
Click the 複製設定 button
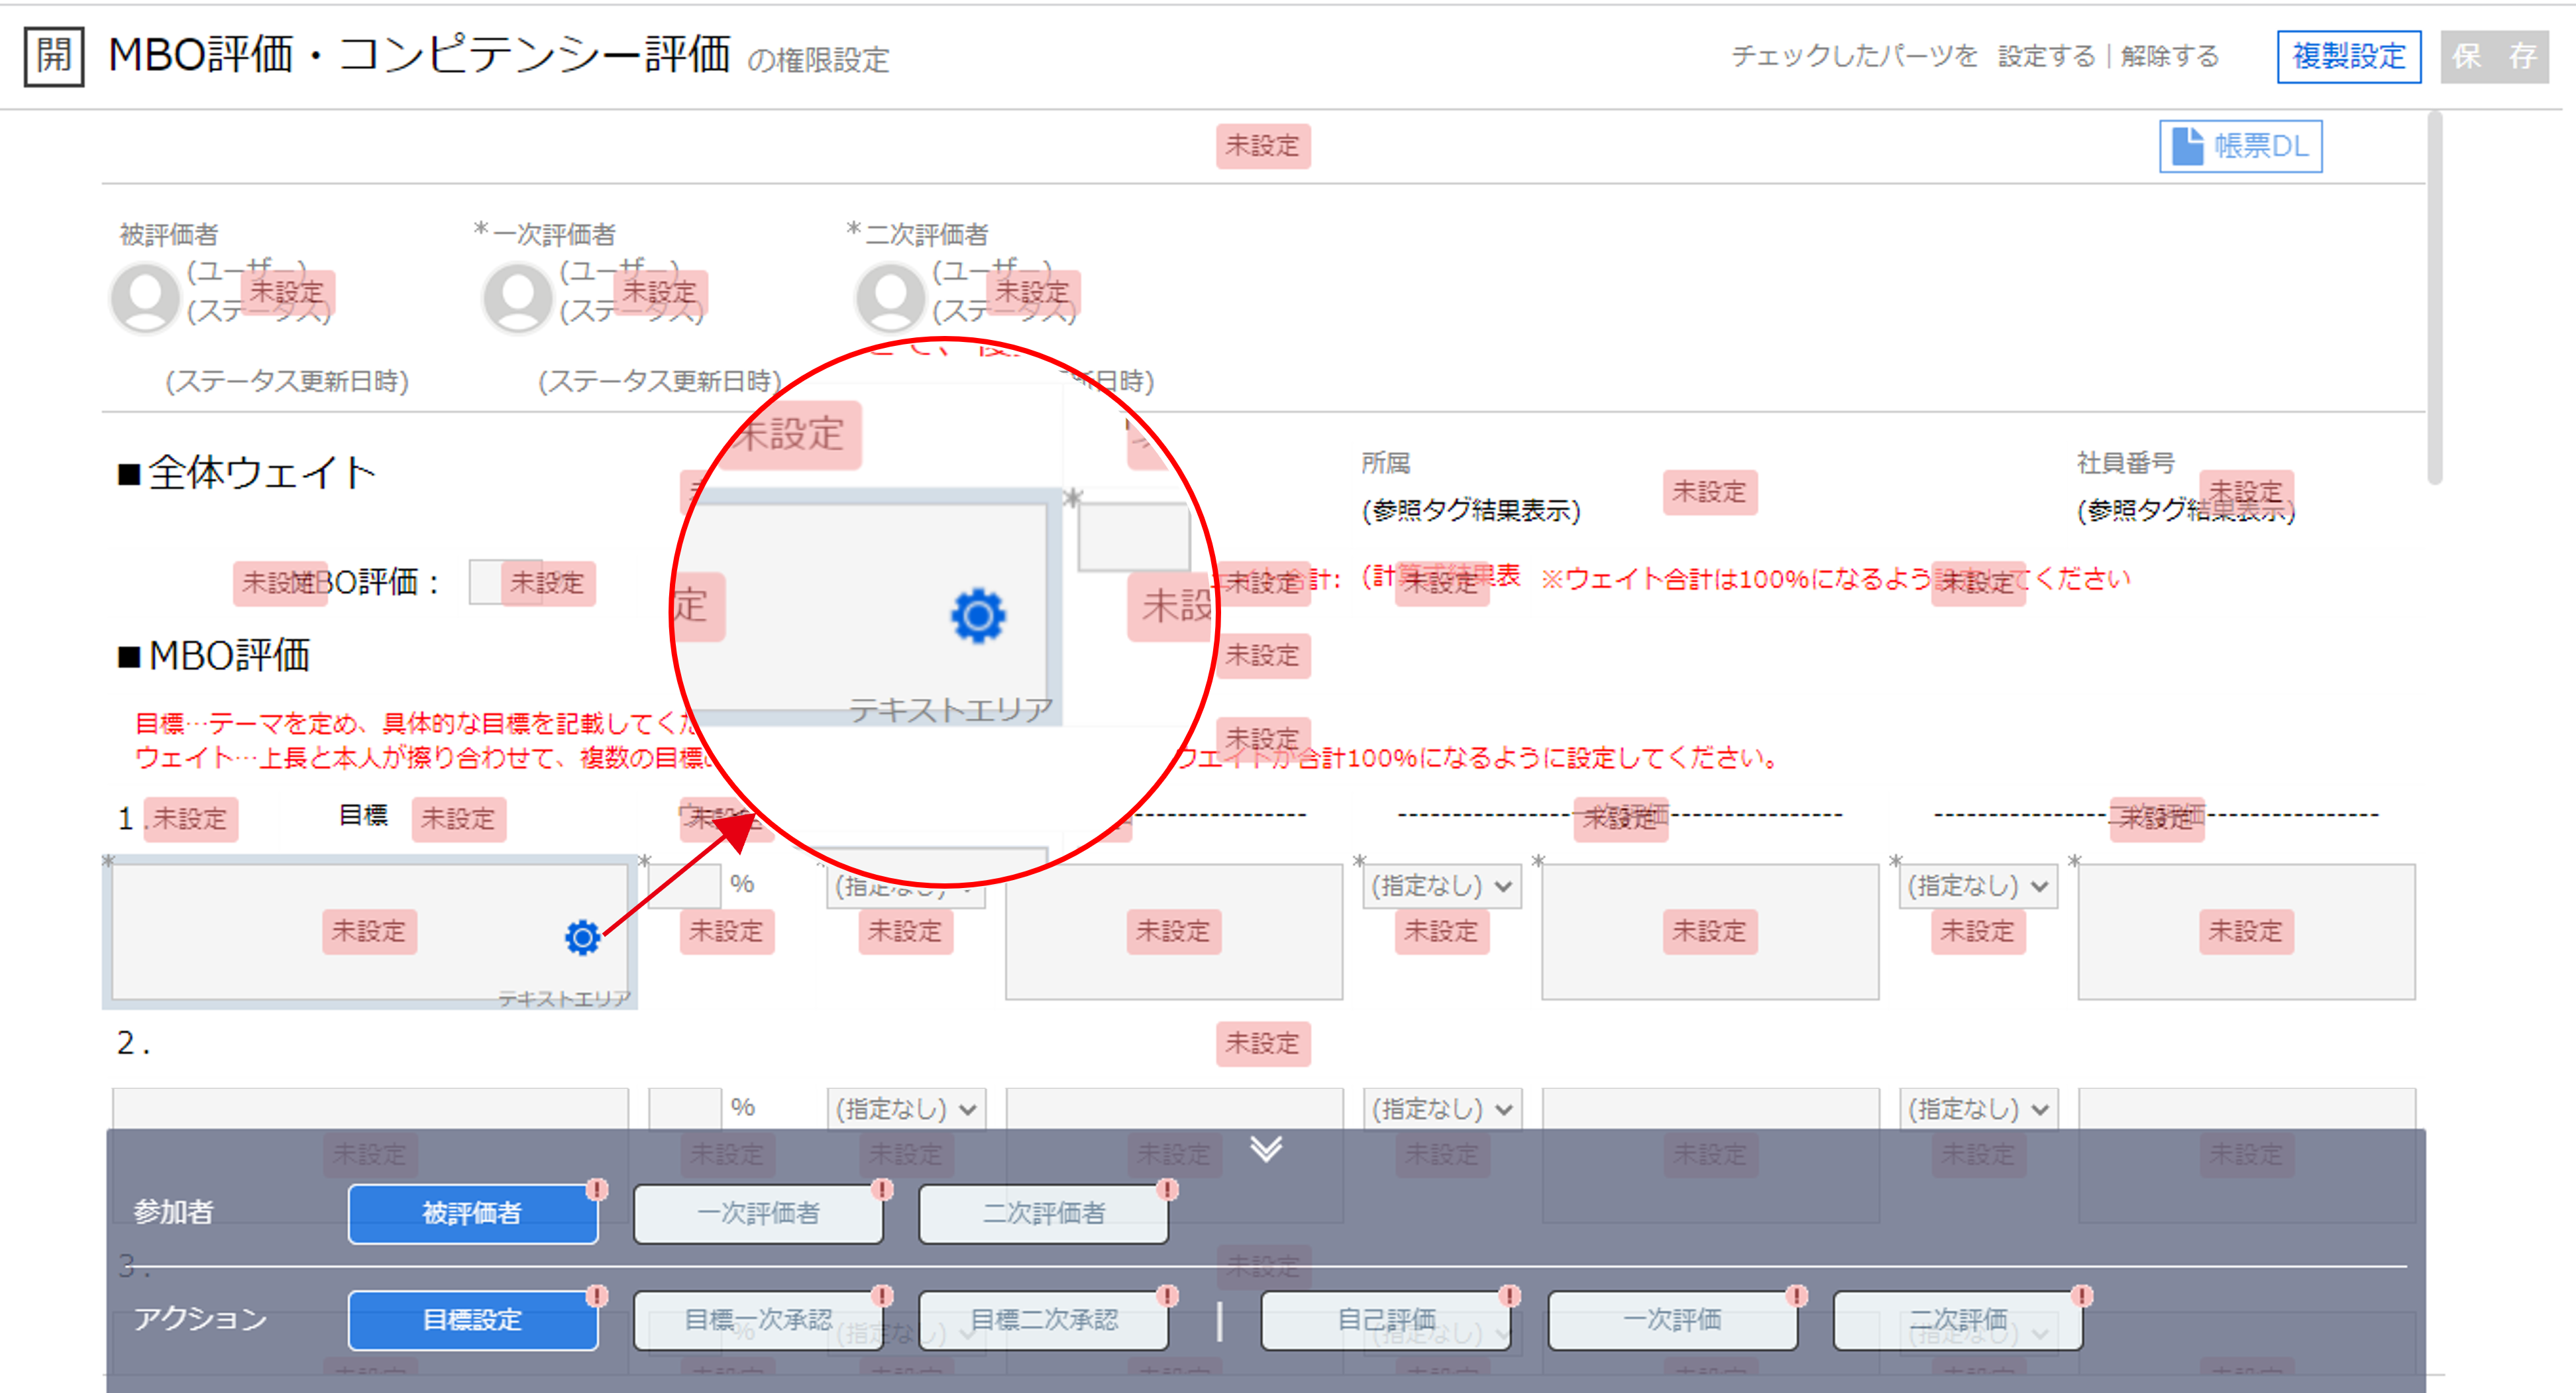click(x=2348, y=56)
